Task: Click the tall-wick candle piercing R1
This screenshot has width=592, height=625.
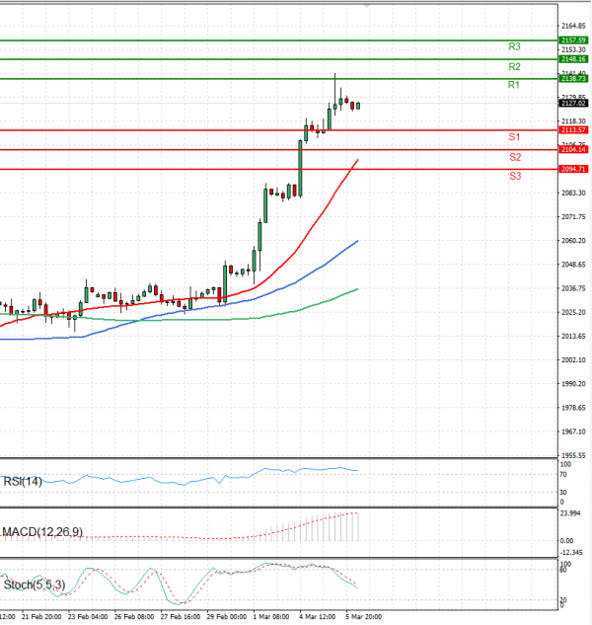Action: pyautogui.click(x=335, y=95)
